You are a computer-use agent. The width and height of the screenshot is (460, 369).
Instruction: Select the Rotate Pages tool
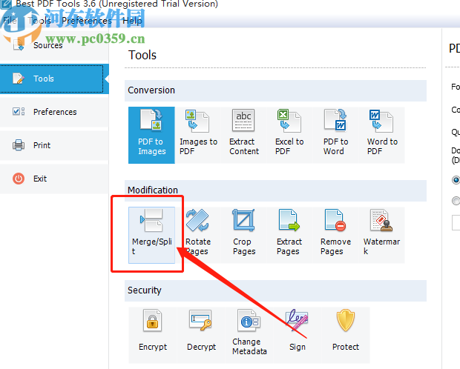[x=198, y=235]
